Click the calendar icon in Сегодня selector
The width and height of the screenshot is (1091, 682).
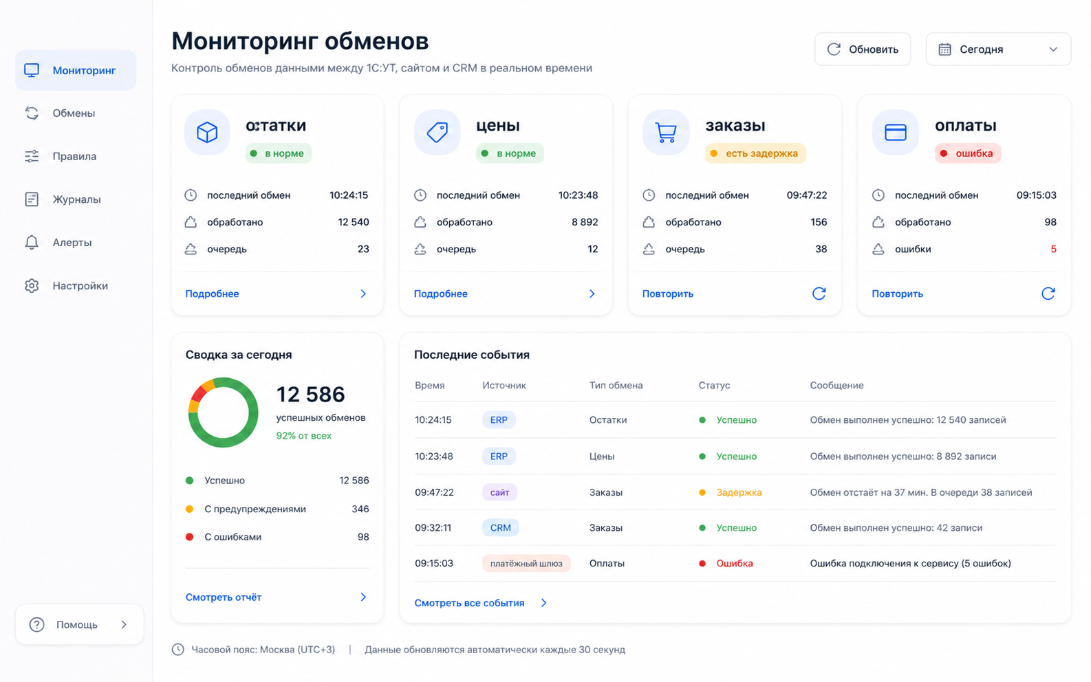tap(945, 49)
